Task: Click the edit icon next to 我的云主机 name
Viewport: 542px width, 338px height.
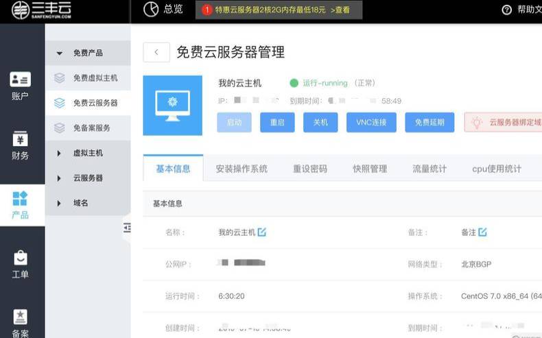Action: [261, 232]
